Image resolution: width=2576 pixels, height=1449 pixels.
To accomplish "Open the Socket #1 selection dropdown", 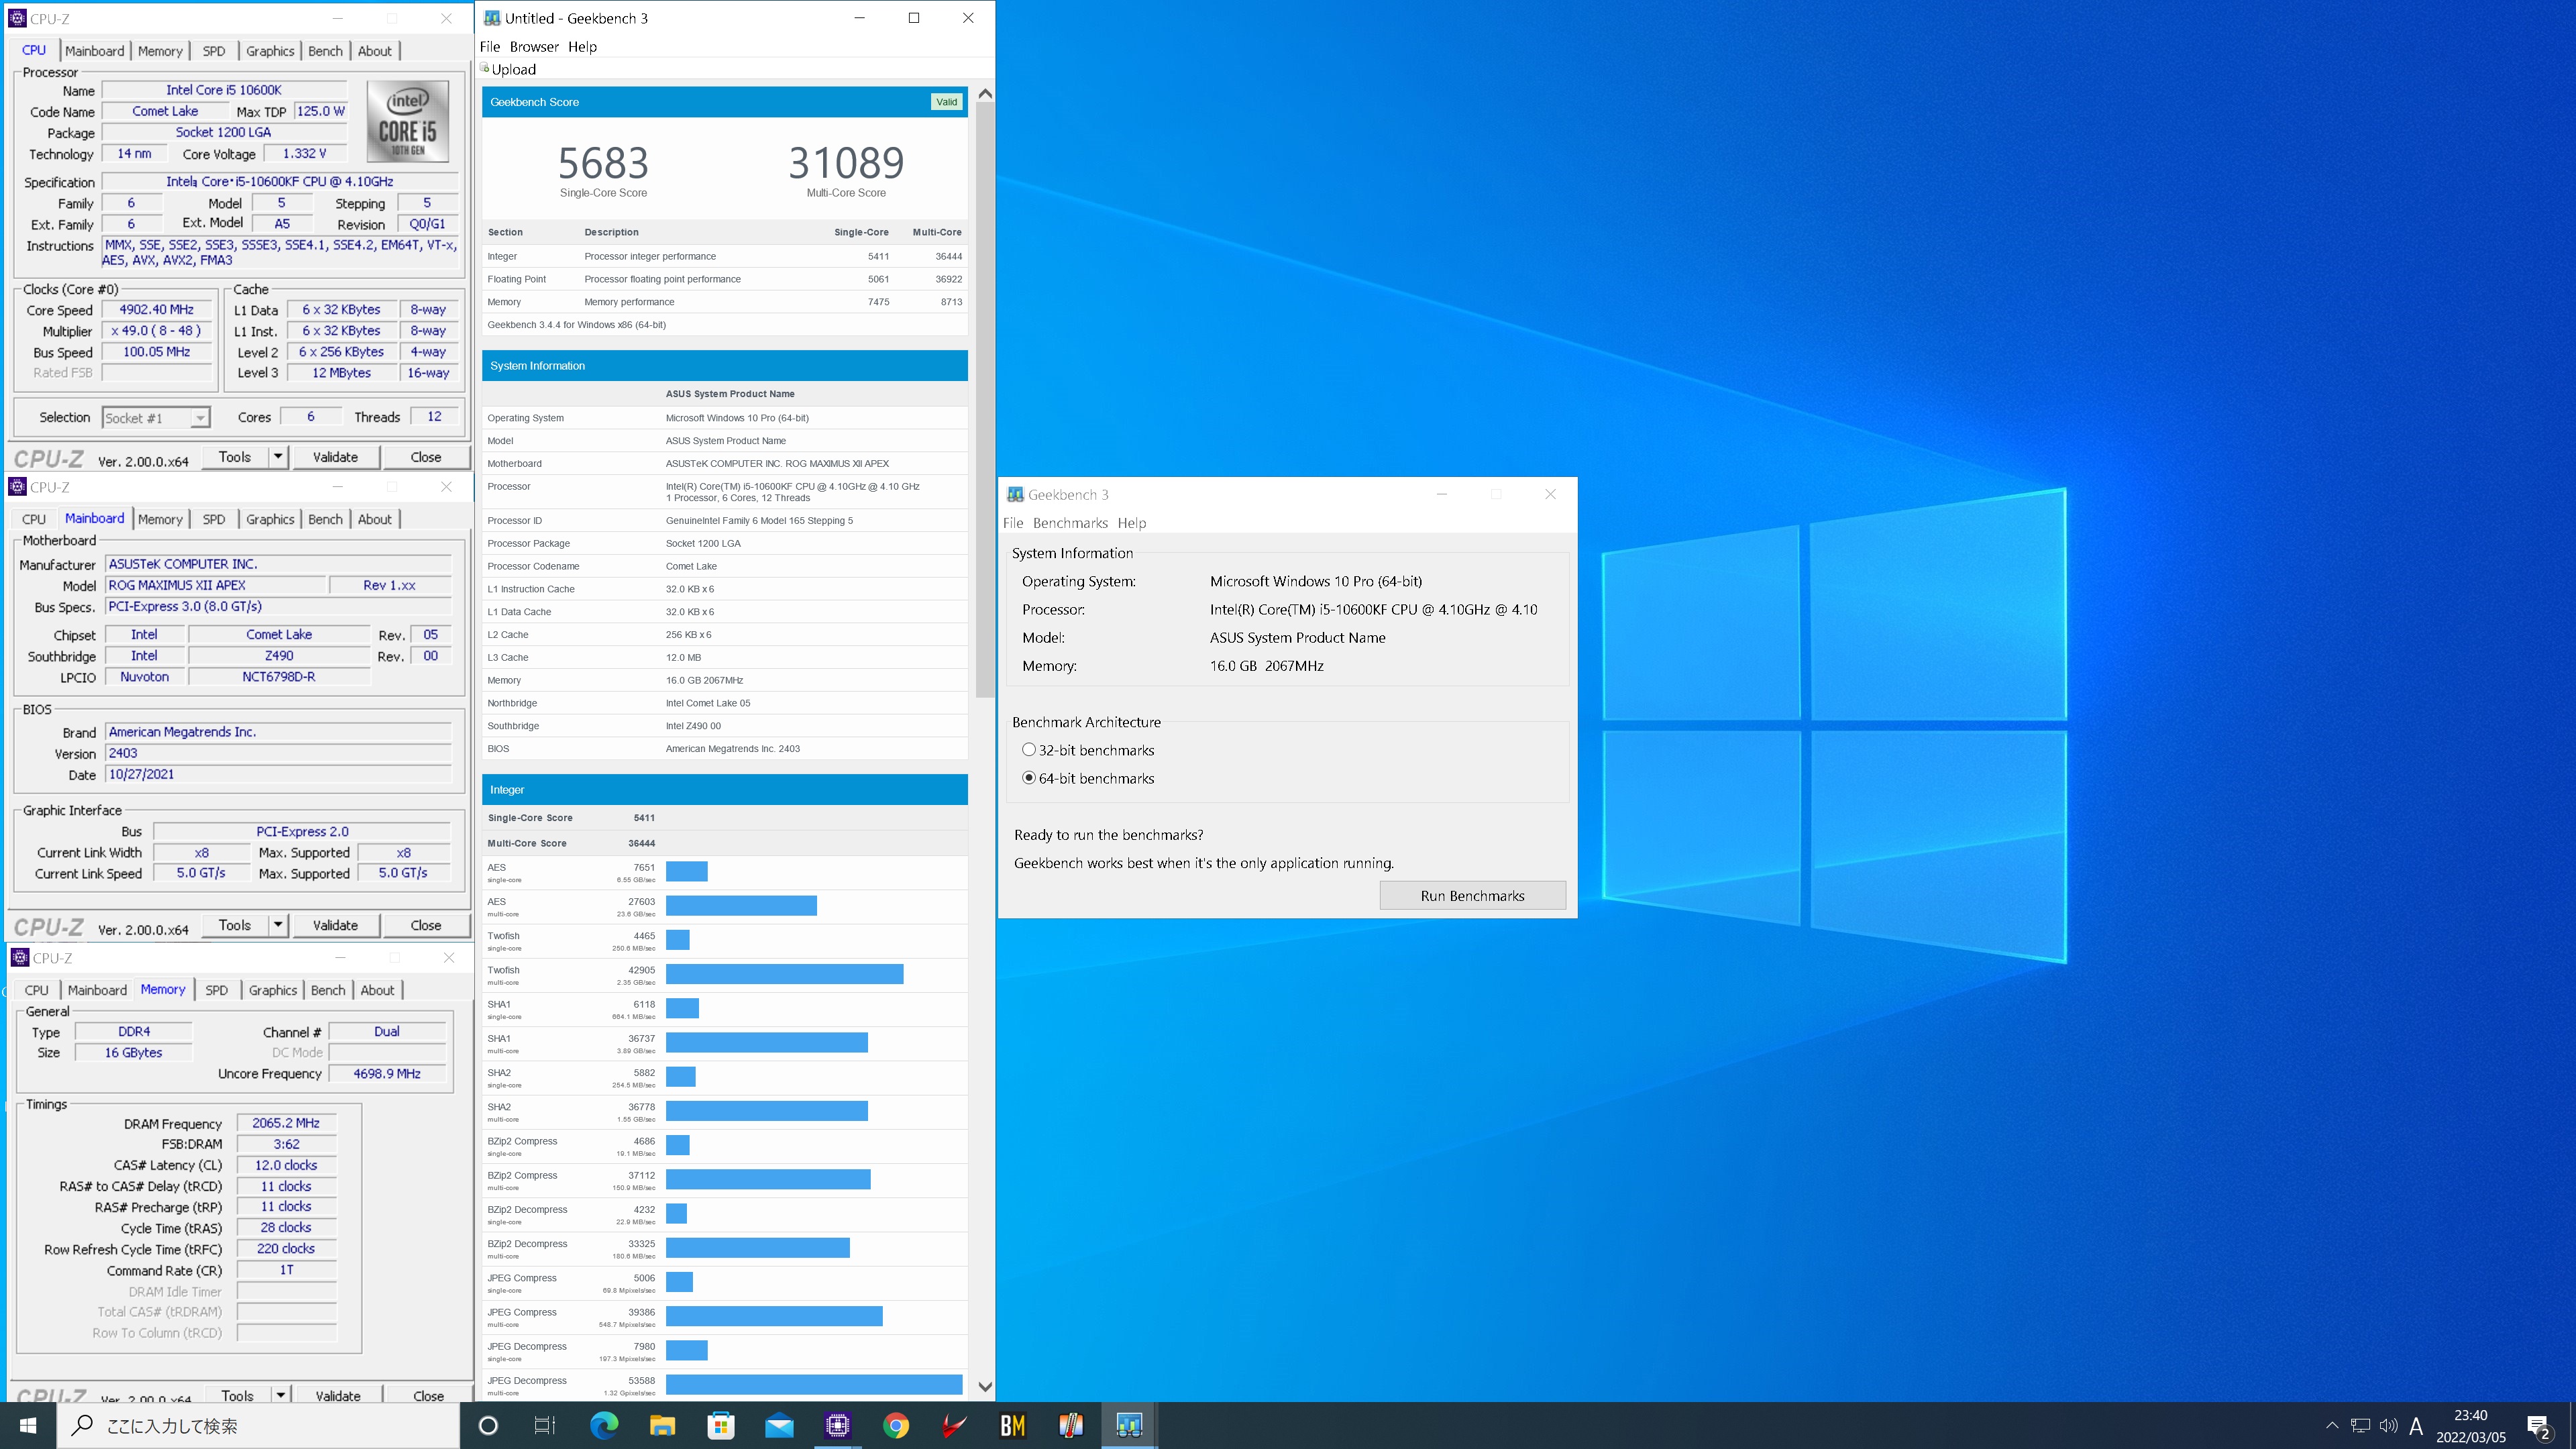I will [x=156, y=418].
